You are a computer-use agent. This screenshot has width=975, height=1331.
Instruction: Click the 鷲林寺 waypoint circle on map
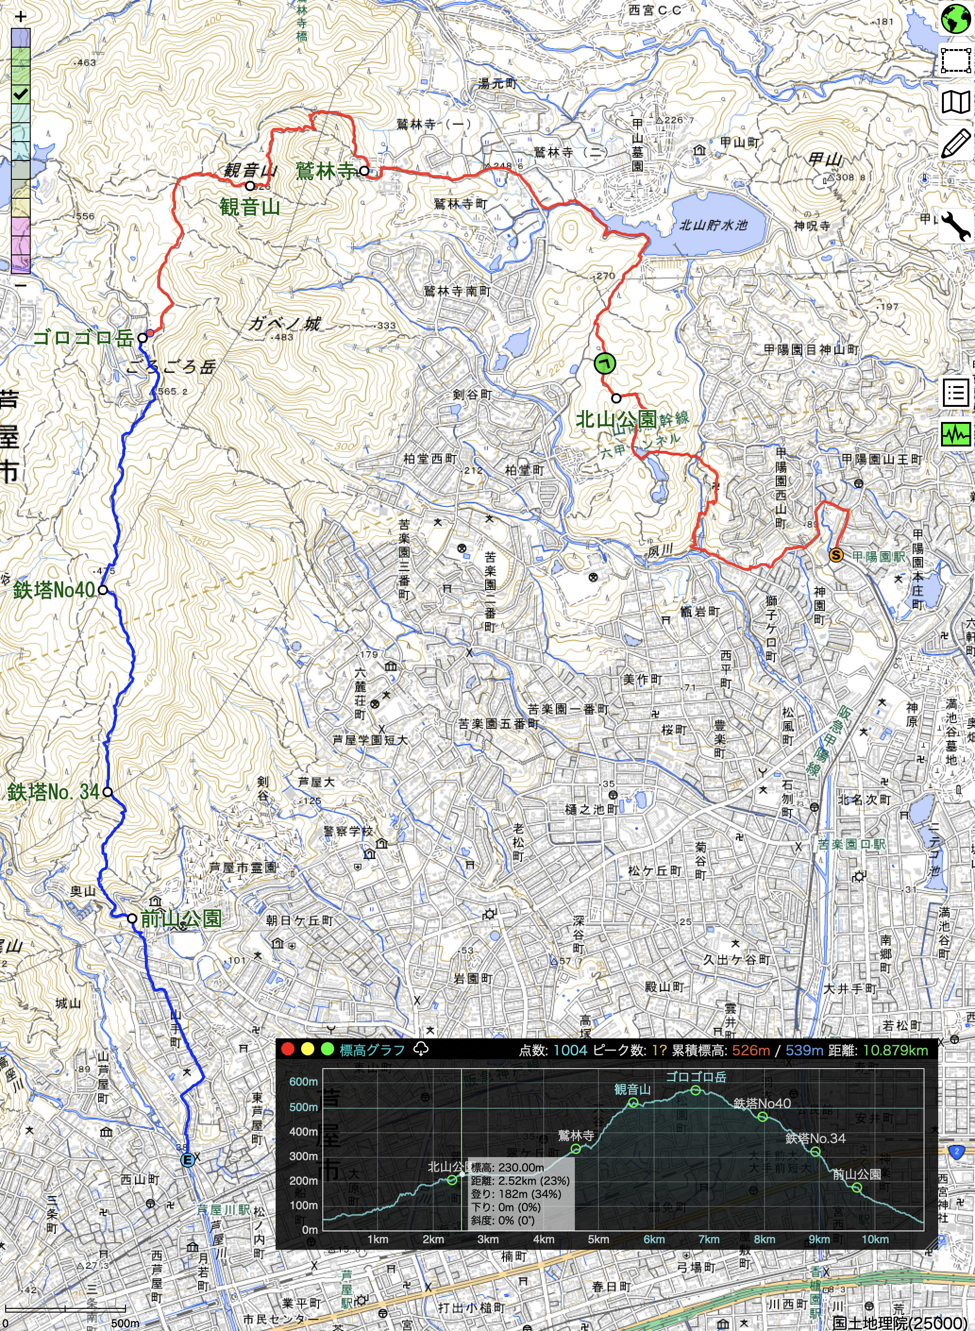pyautogui.click(x=364, y=171)
